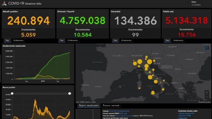The height and width of the screenshot is (119, 212).
Task: Select Dati tab under Dimessi / Guariti
Action: [61, 40]
